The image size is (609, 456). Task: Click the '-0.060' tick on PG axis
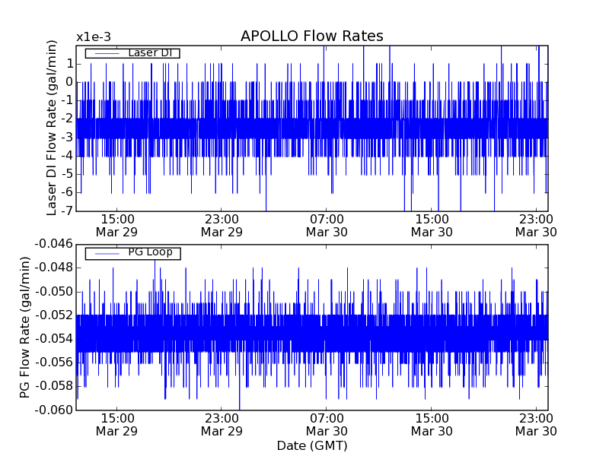click(54, 410)
